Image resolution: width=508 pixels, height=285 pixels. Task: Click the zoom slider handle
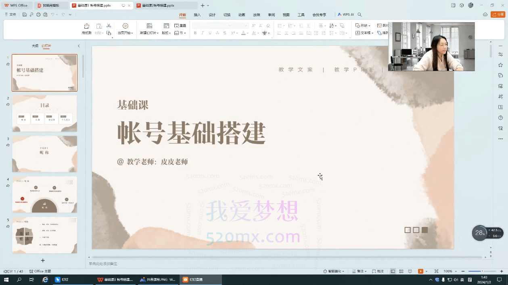[x=482, y=271]
